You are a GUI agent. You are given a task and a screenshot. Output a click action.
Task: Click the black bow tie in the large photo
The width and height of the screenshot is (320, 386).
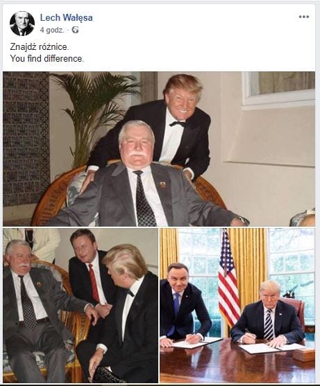click(x=178, y=124)
